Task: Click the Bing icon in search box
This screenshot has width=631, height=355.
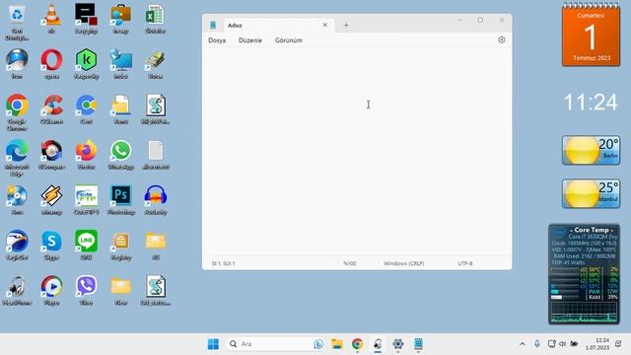Action: pyautogui.click(x=318, y=344)
